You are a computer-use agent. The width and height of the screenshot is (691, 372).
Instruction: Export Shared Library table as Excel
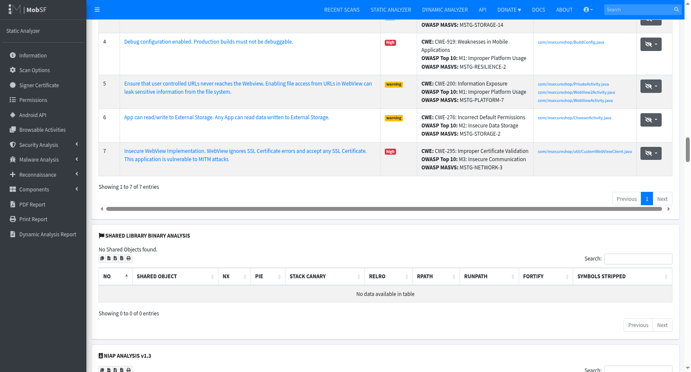tap(115, 258)
